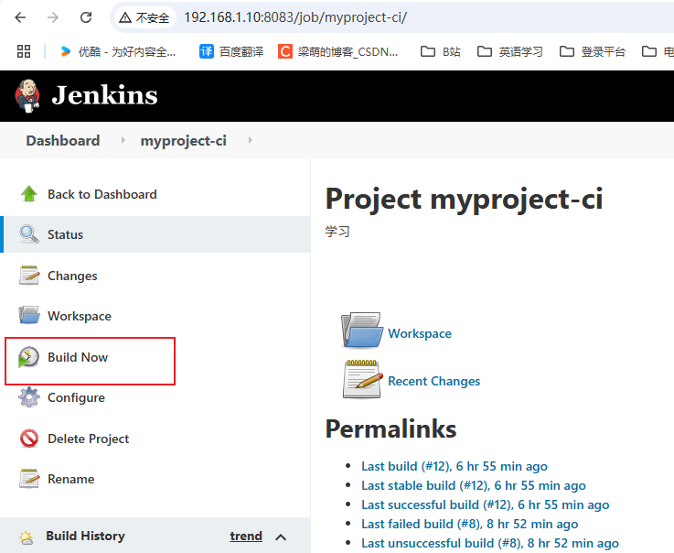Click the Recent Changes notepad icon
Image resolution: width=674 pixels, height=553 pixels.
pos(362,379)
